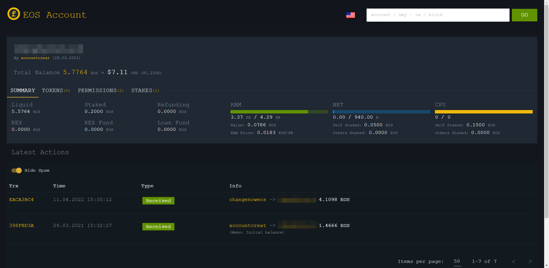Open the changenoweos sender account

coord(248,200)
